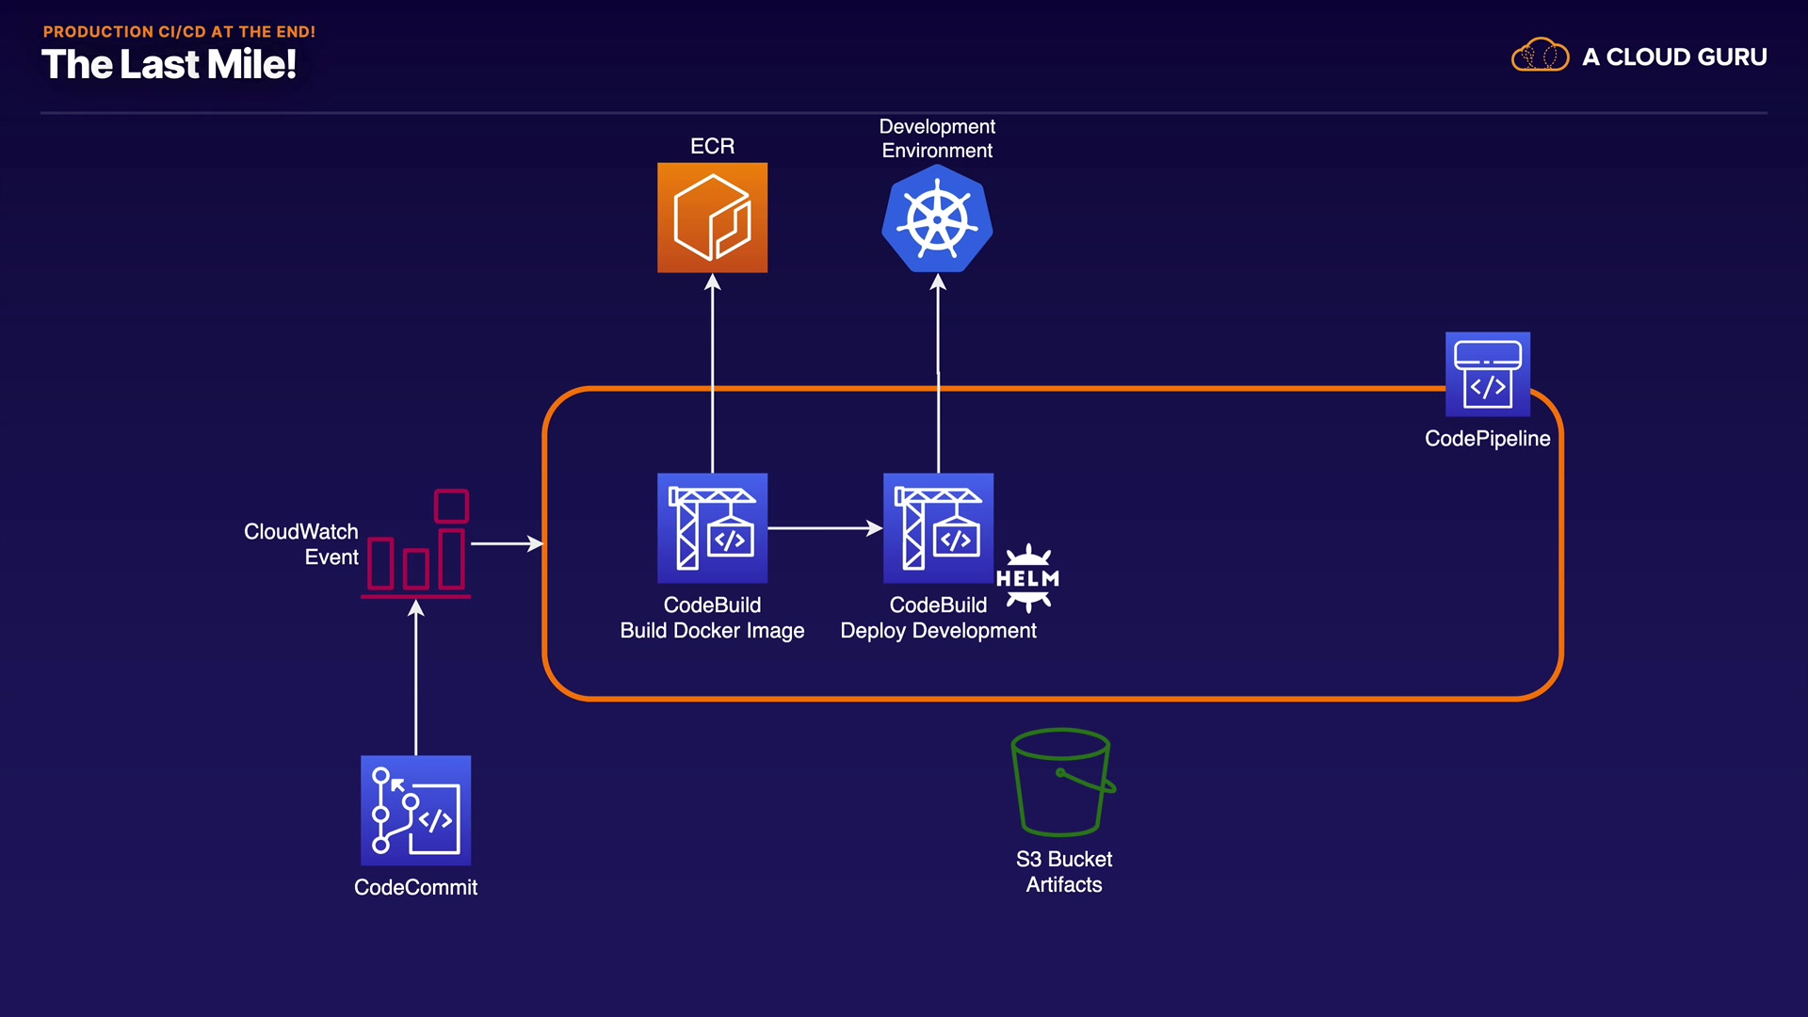This screenshot has height=1017, width=1808.
Task: Click the CodeBuild Deploy Development icon
Action: point(938,527)
